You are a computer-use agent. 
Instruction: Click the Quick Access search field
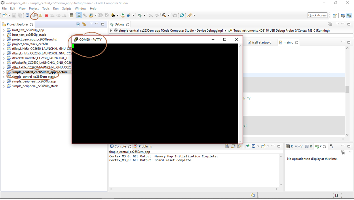pos(317,15)
